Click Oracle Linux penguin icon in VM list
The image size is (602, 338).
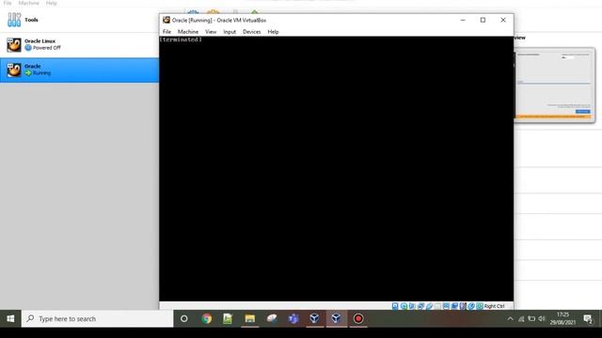pyautogui.click(x=14, y=45)
